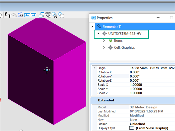
Task: Select UNITSYSTEM-123-HV in the tree
Action: click(x=124, y=34)
